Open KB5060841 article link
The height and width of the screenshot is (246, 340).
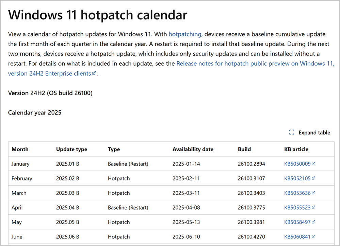pos(297,237)
